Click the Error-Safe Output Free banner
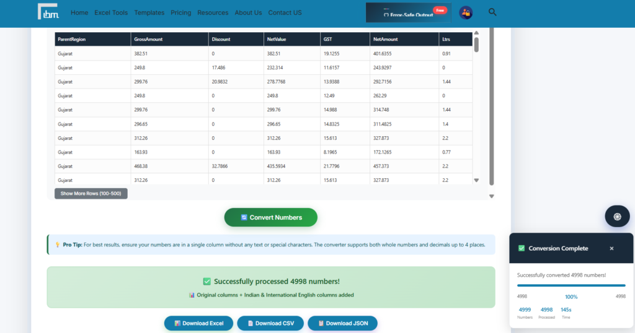 pos(408,12)
